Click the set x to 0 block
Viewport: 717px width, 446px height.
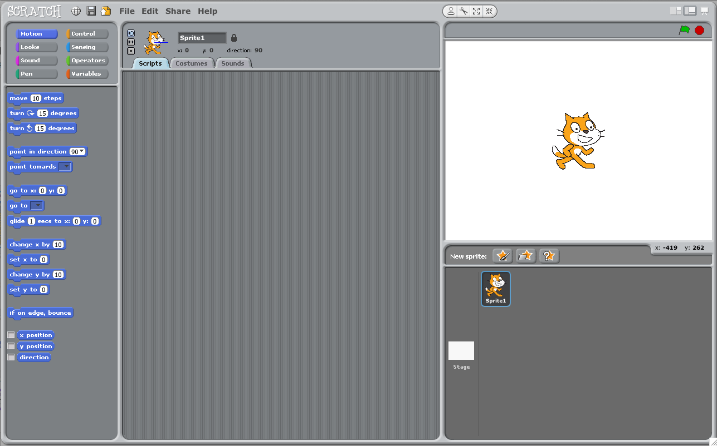click(29, 260)
